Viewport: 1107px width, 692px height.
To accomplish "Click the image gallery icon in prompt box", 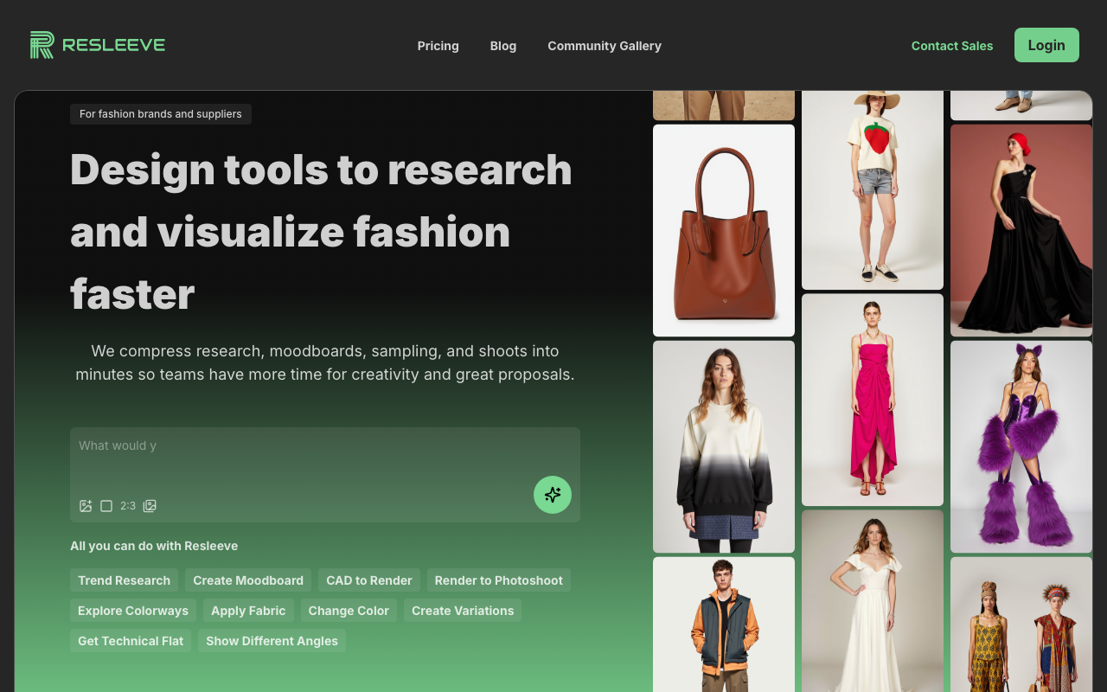I will tap(150, 506).
